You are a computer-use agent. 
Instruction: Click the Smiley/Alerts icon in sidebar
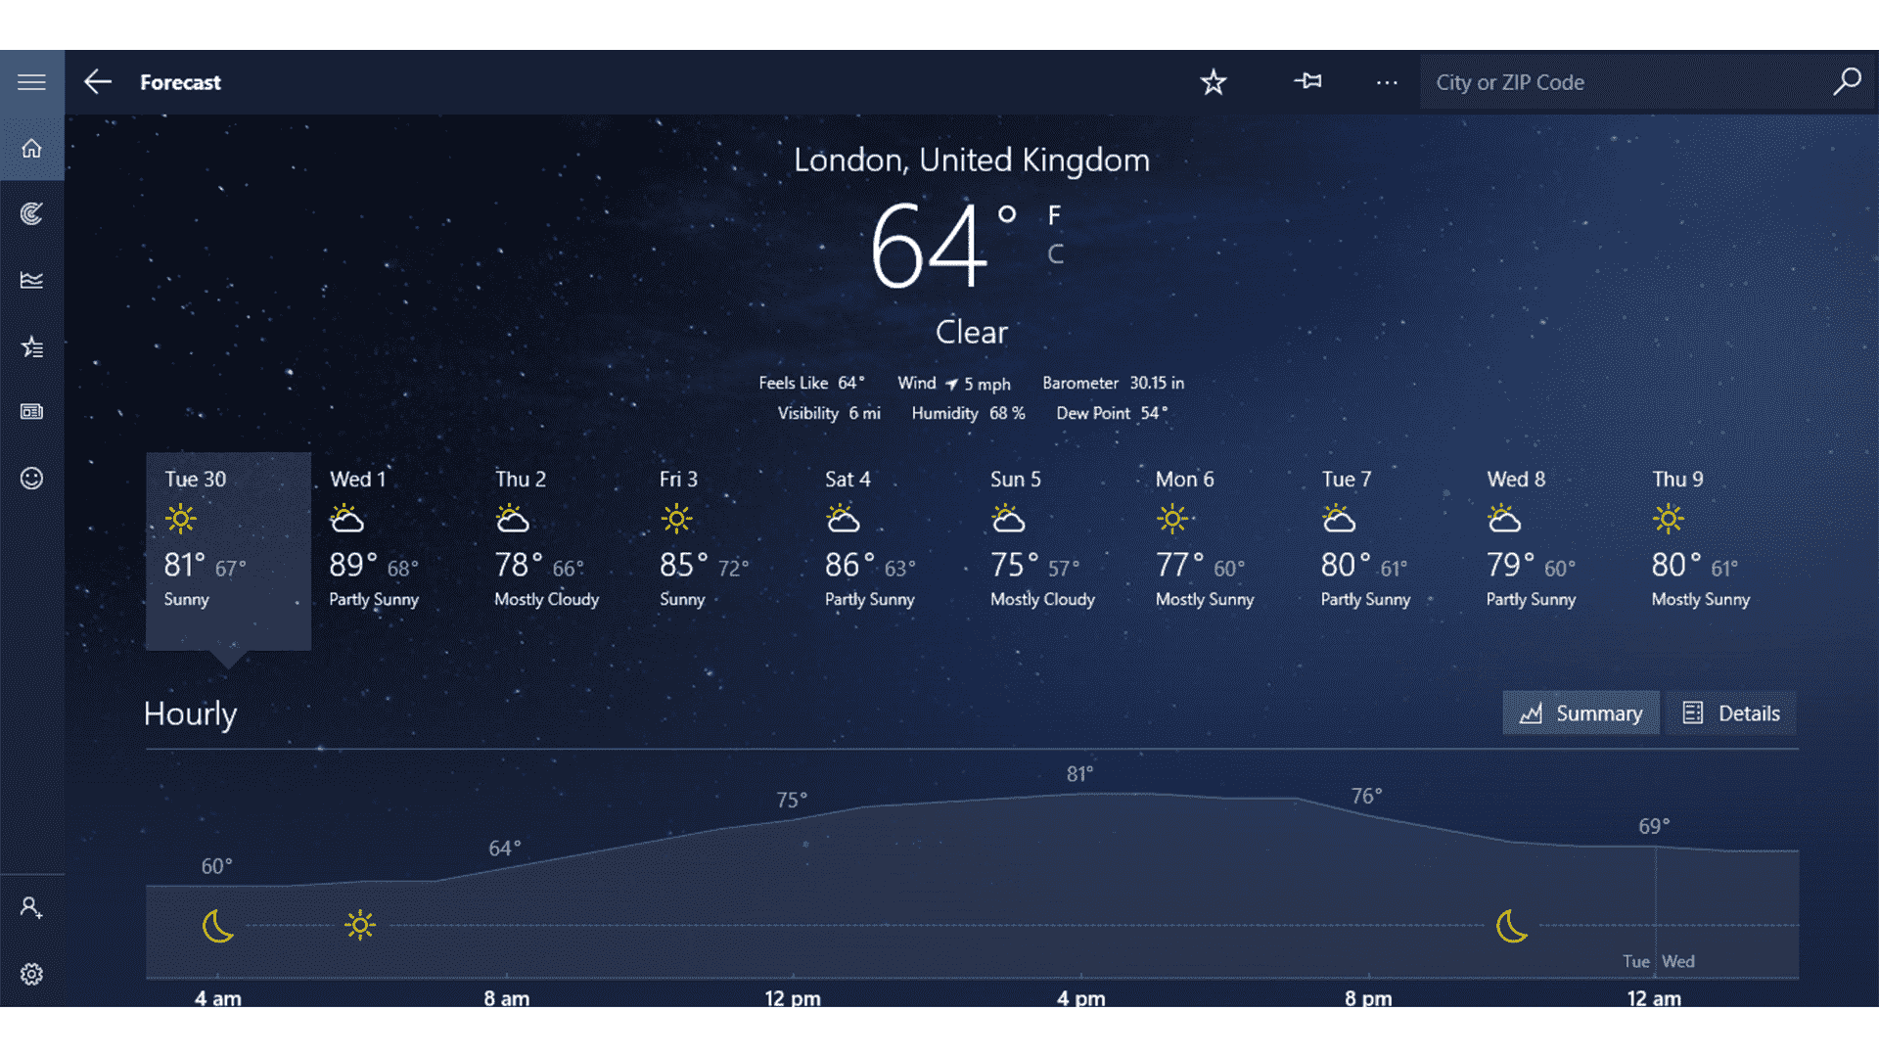pyautogui.click(x=32, y=478)
